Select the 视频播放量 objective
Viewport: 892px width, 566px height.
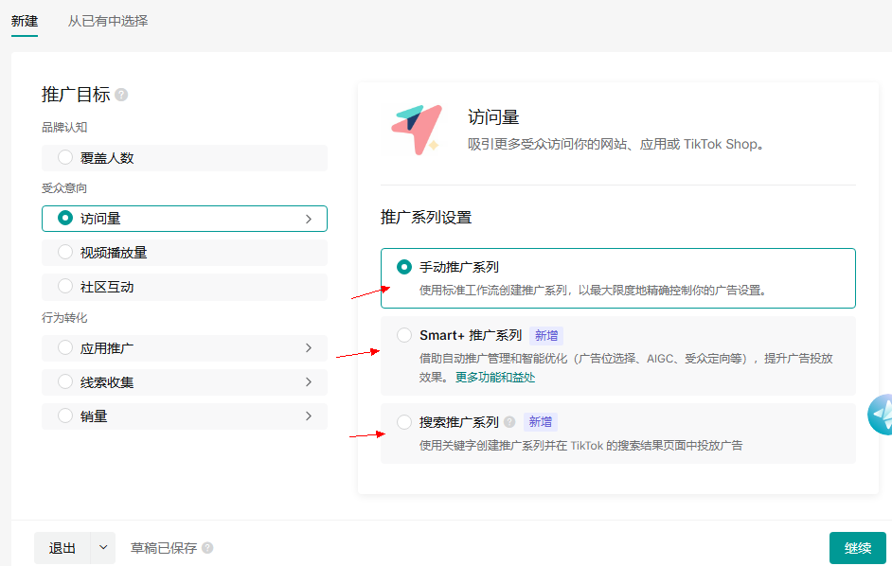pos(65,253)
